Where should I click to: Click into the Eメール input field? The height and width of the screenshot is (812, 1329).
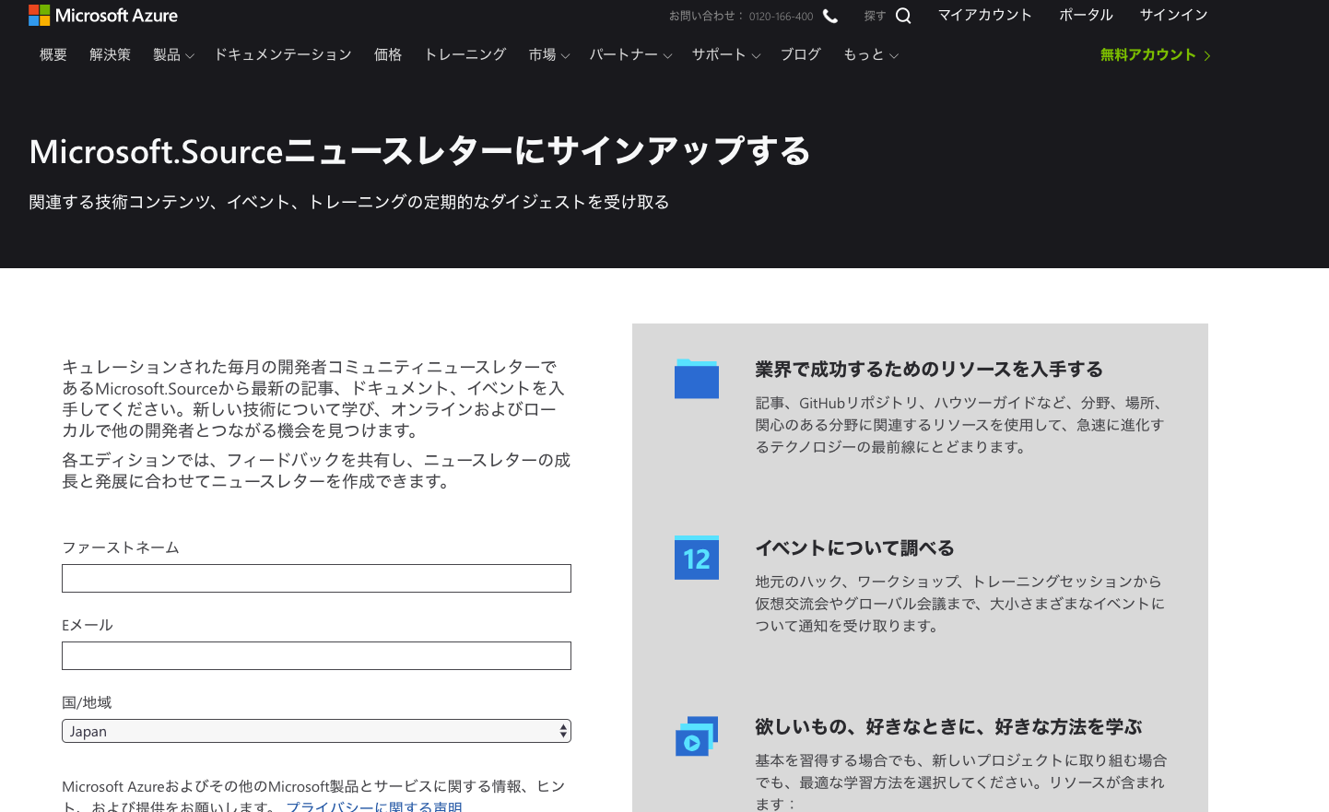click(x=316, y=656)
